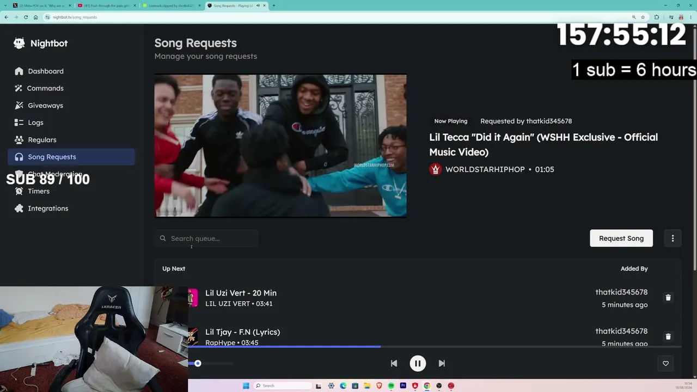Click the WORLDSTARHIPHOP channel avatar
The height and width of the screenshot is (392, 697).
pyautogui.click(x=435, y=169)
